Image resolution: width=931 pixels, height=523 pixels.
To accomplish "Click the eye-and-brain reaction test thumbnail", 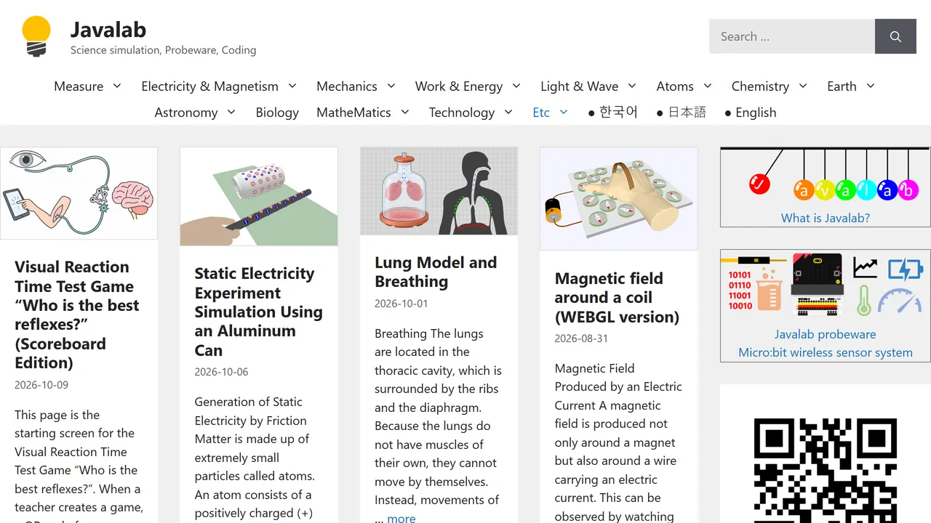I will (79, 193).
